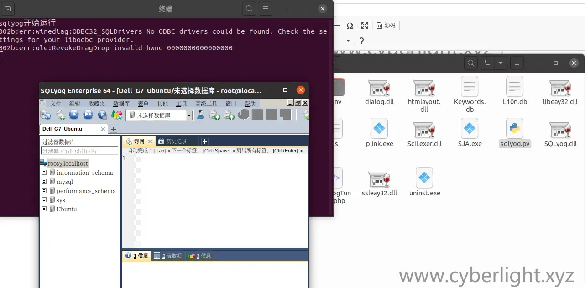Open the 工具 menu

pos(182,104)
